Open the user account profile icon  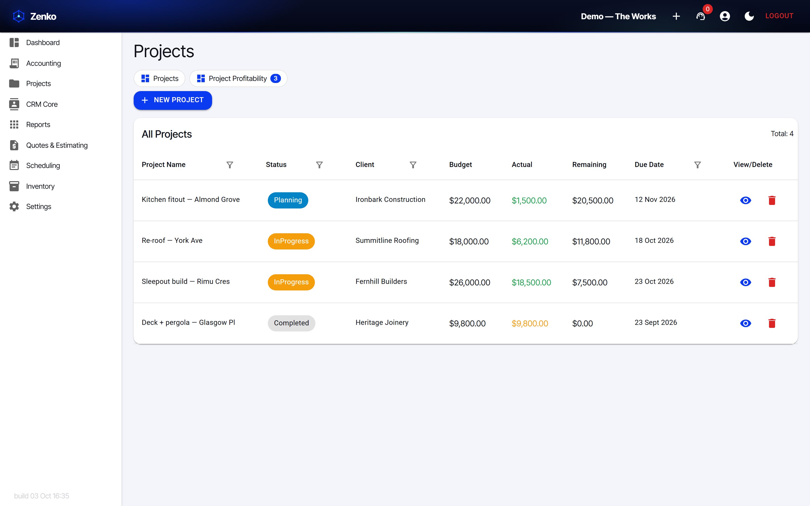[725, 16]
